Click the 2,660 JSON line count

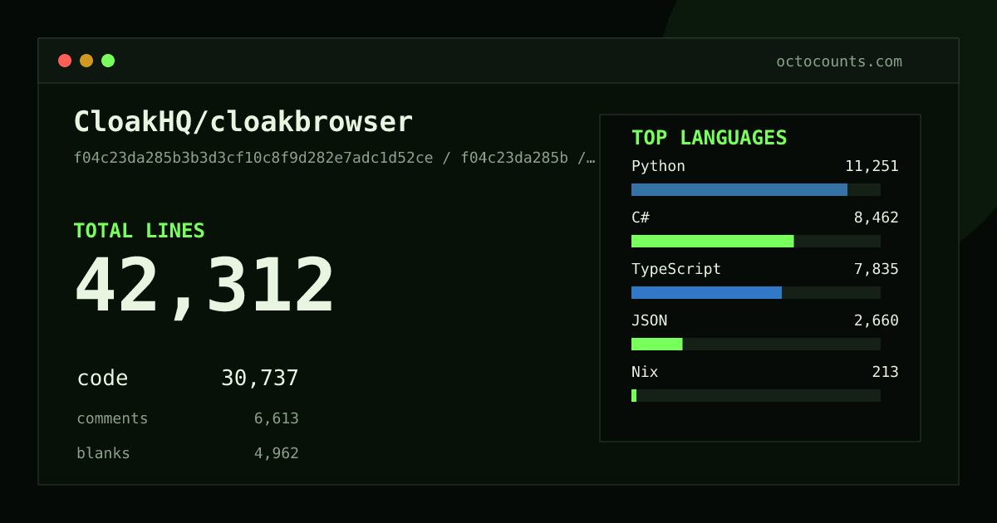tap(877, 320)
